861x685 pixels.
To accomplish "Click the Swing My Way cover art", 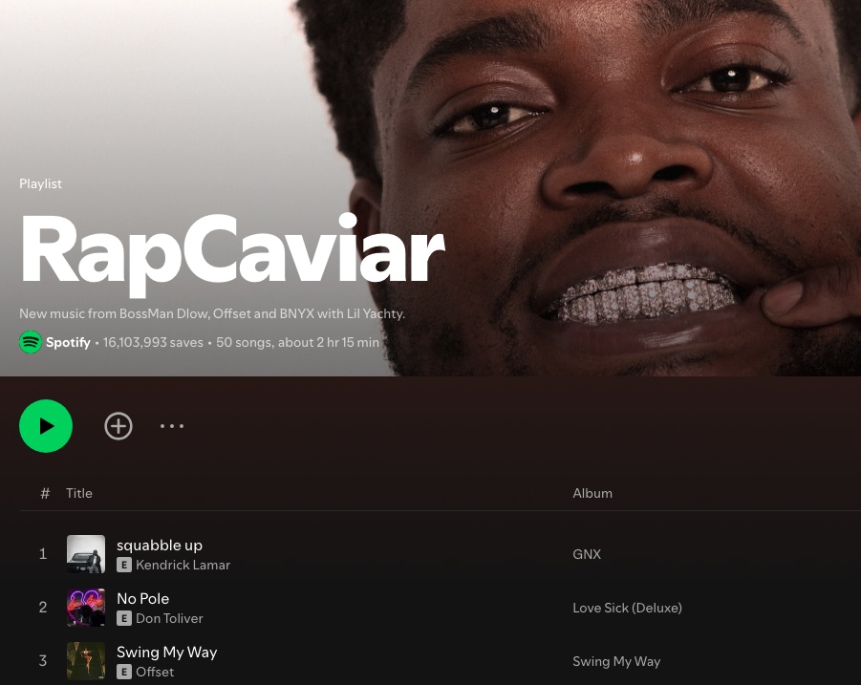I will click(x=86, y=661).
